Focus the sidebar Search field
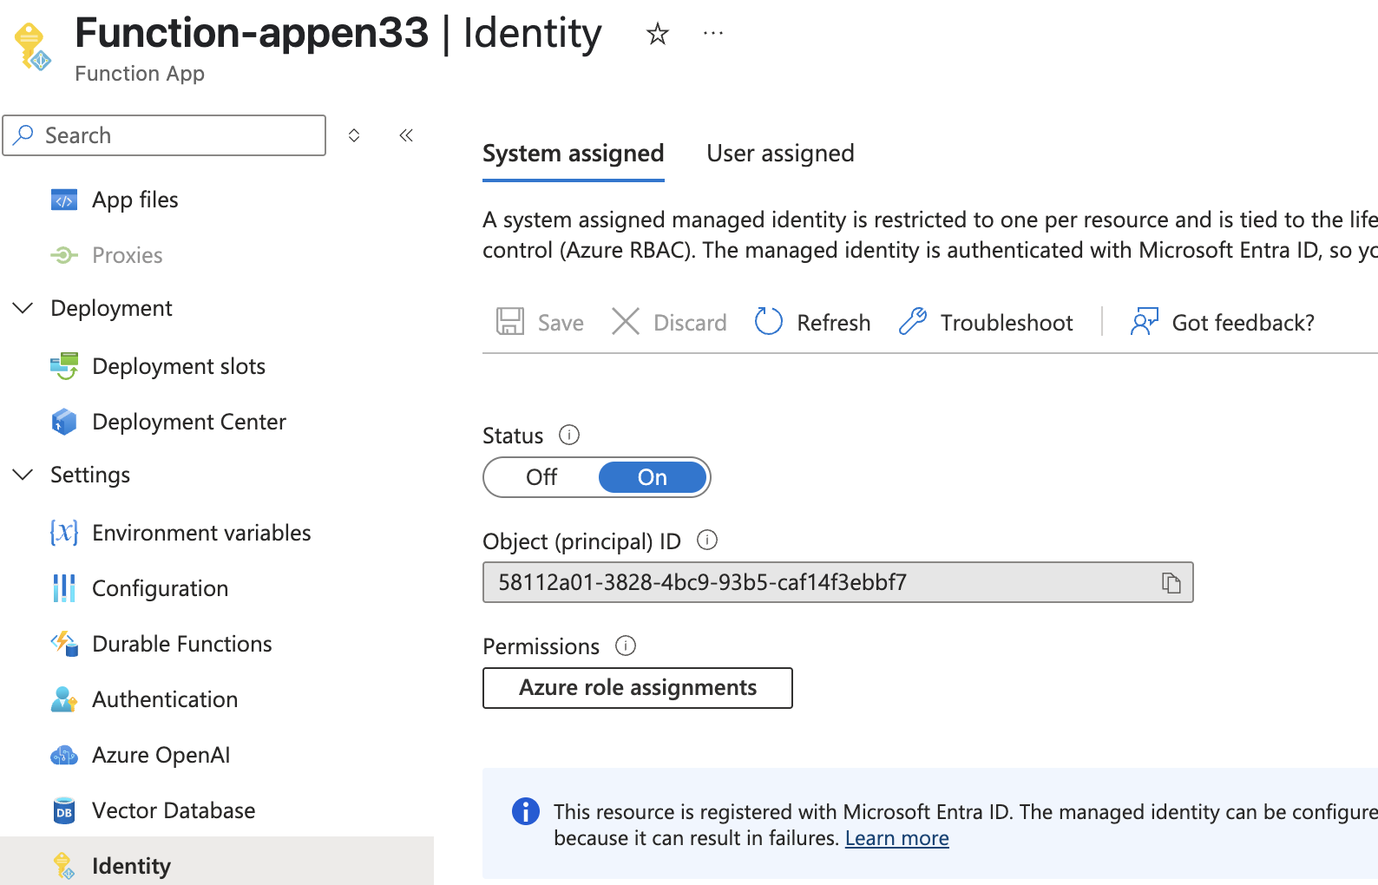This screenshot has height=885, width=1378. pyautogui.click(x=164, y=135)
